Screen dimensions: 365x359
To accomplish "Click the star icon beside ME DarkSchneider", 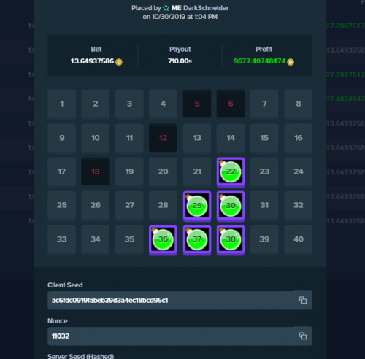I will [166, 8].
